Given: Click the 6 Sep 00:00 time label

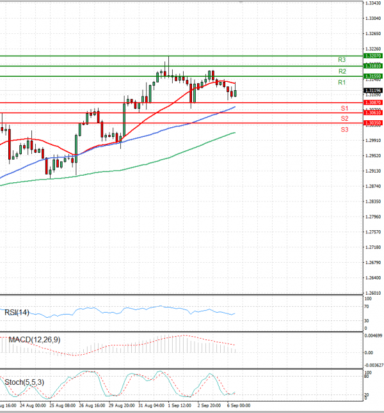Looking at the screenshot, I should click(239, 405).
